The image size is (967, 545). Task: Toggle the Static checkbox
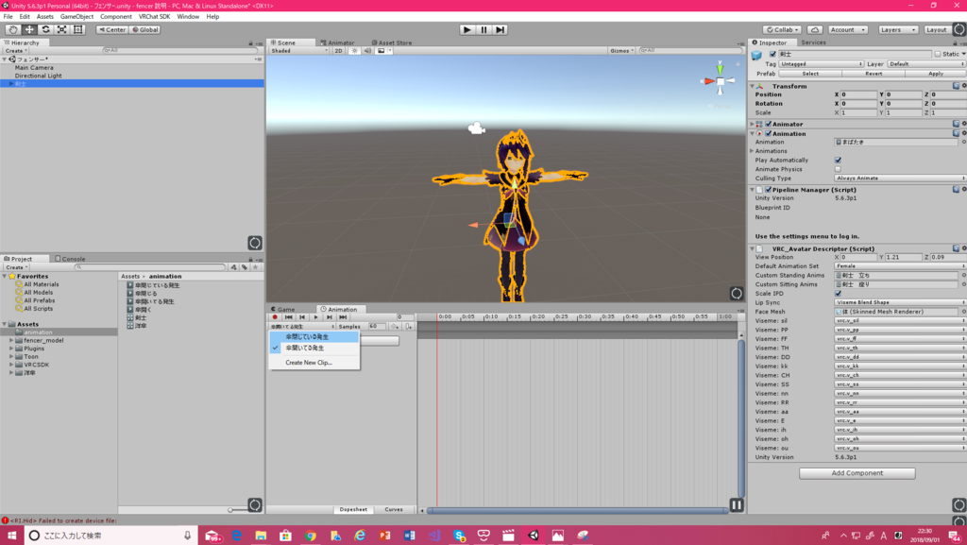coord(938,54)
